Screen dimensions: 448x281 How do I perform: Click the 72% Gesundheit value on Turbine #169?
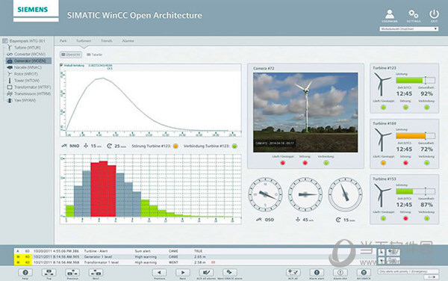pos(426,149)
